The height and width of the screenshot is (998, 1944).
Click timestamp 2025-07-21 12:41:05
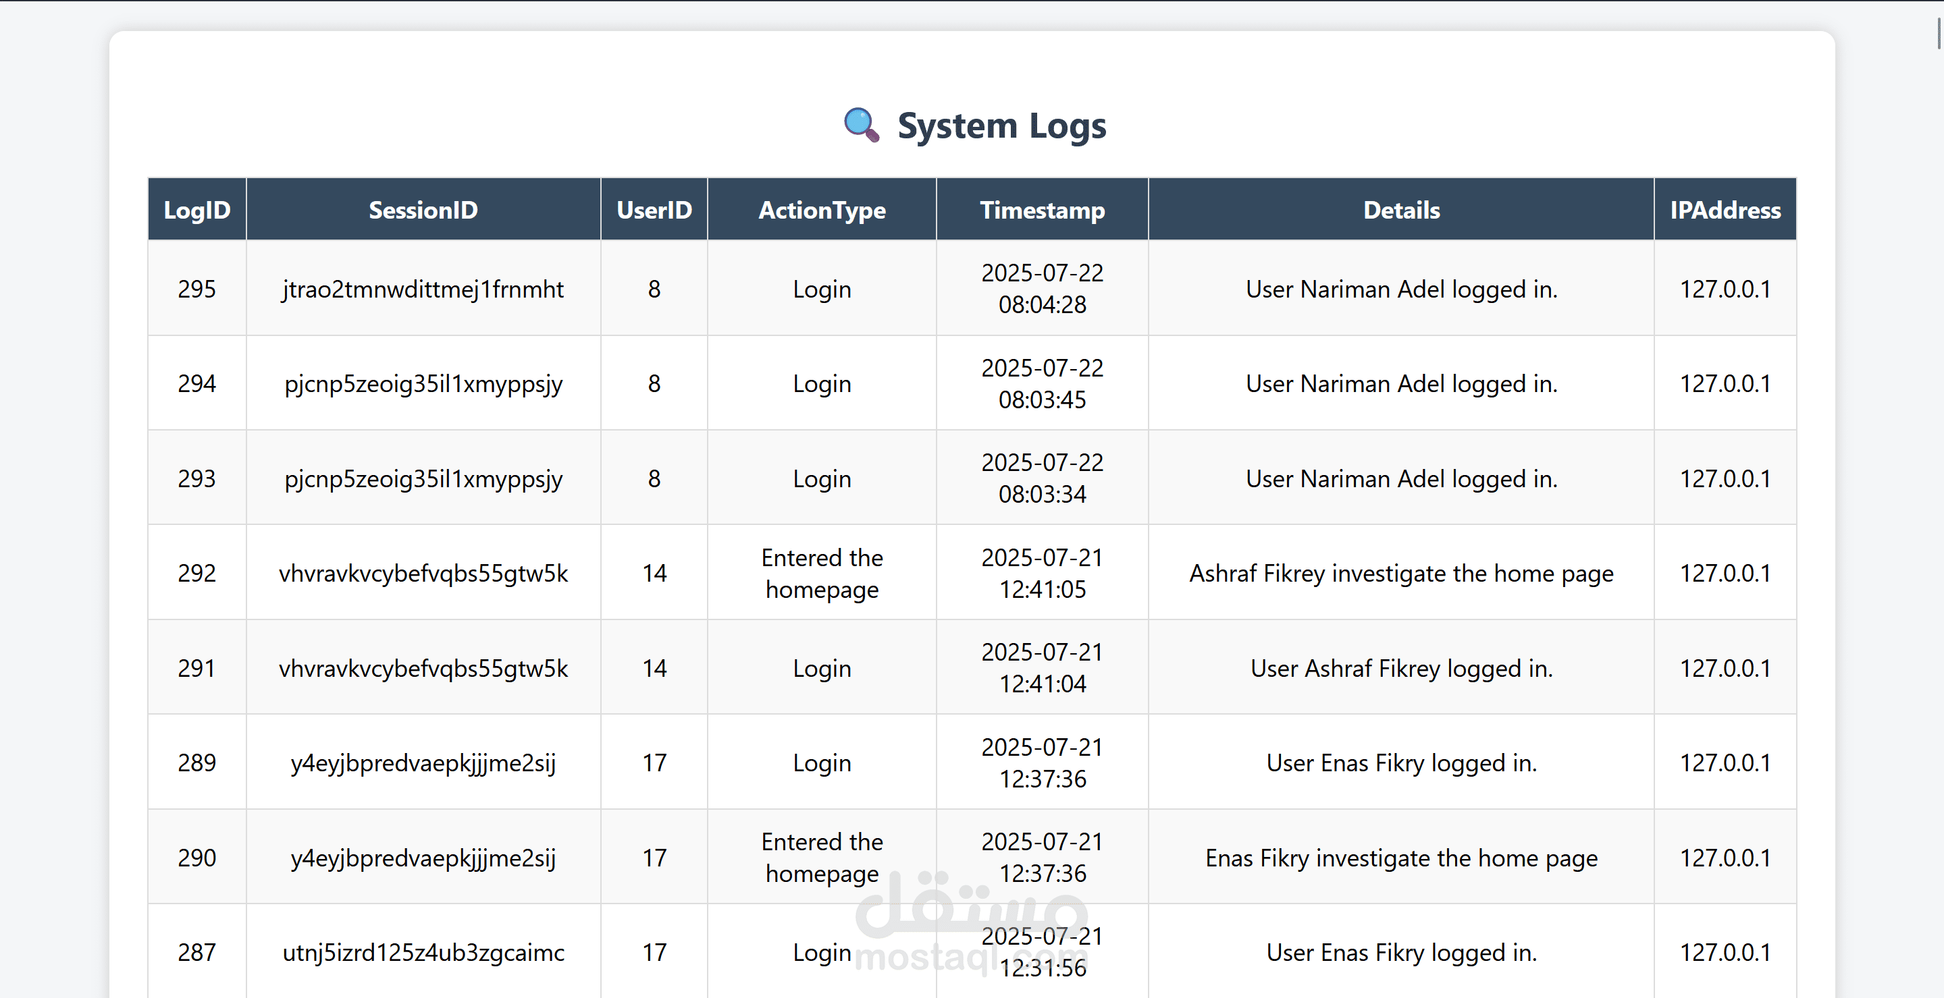point(1042,574)
